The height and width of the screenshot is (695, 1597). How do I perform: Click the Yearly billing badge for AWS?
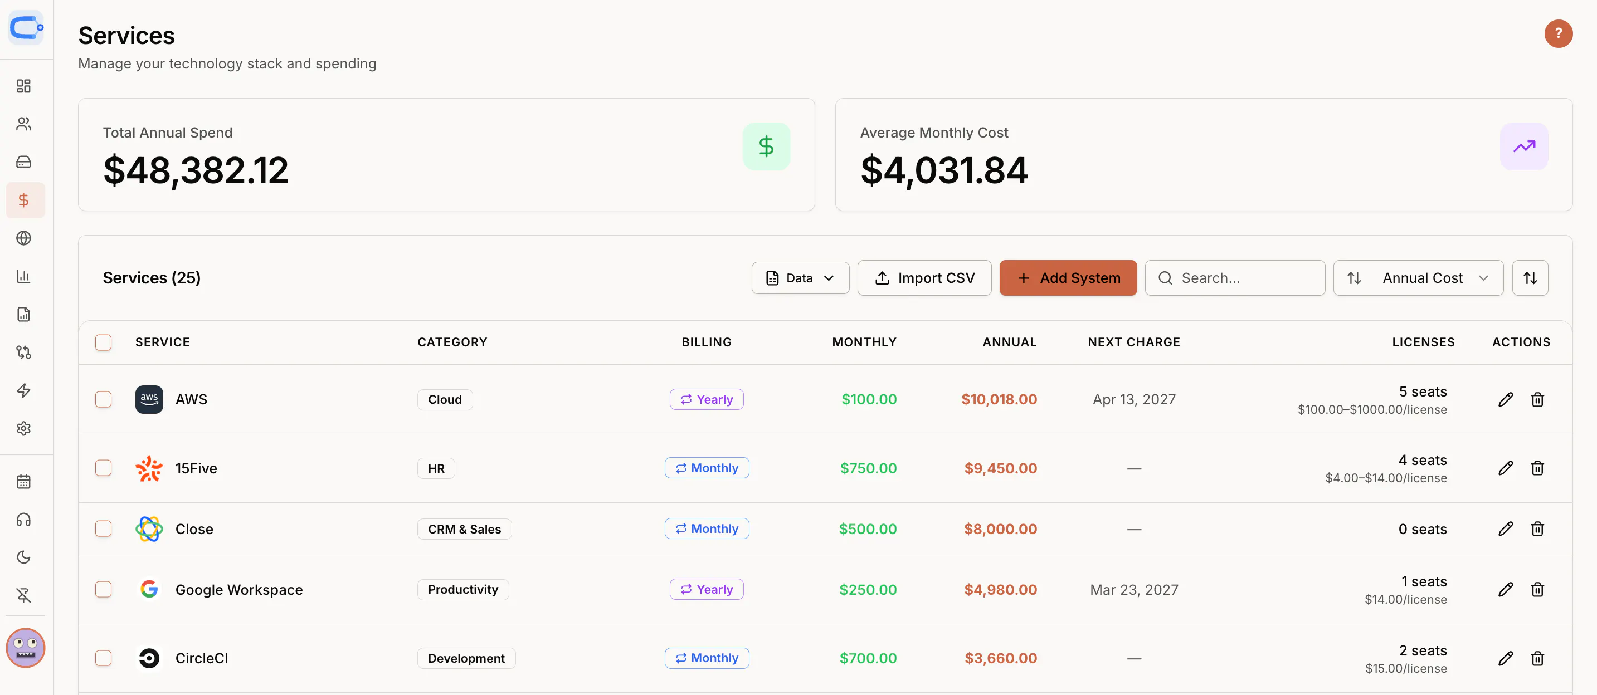click(x=706, y=399)
